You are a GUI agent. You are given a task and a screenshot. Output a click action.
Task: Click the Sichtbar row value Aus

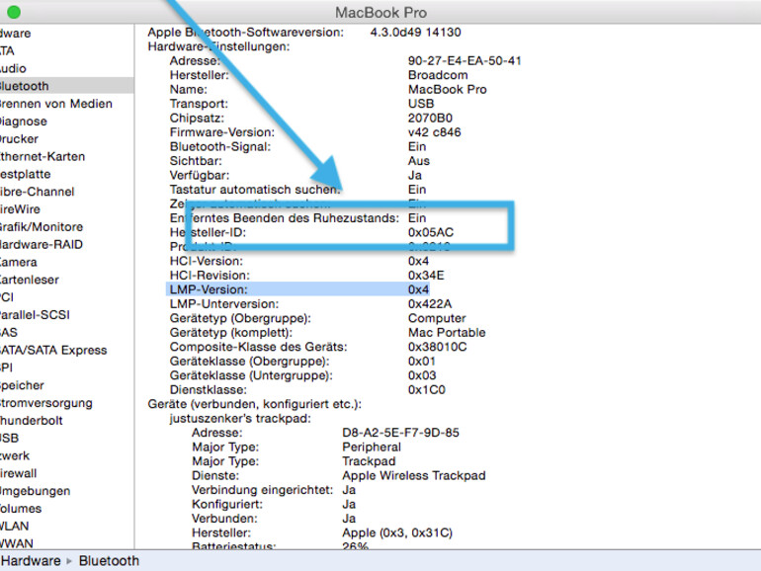point(419,161)
